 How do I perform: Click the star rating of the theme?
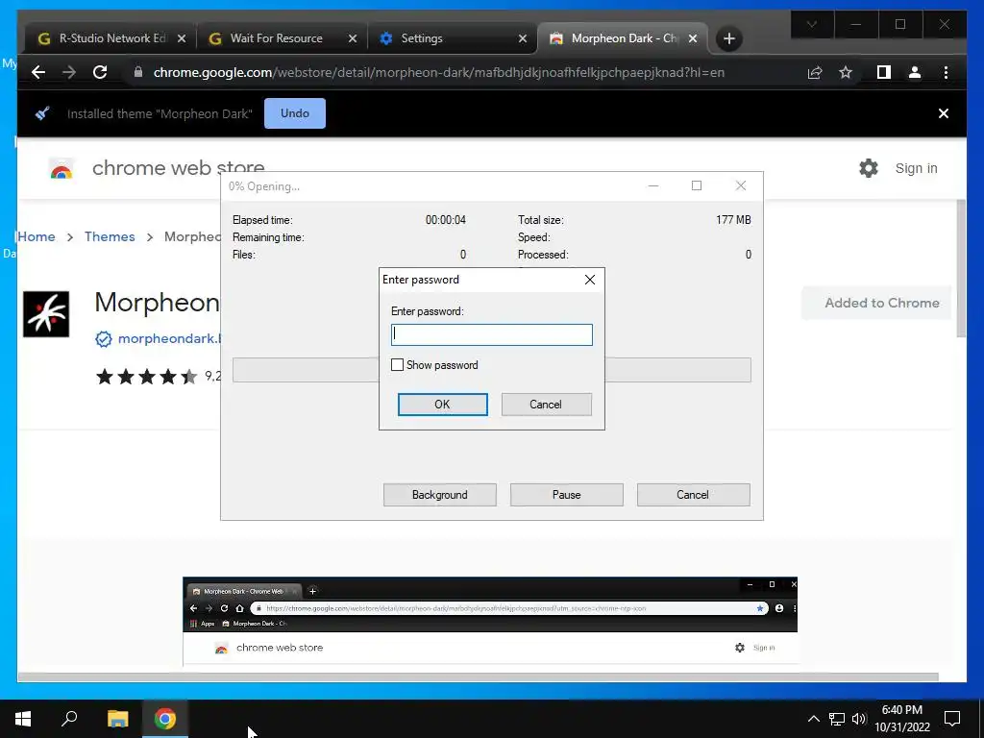(x=146, y=377)
